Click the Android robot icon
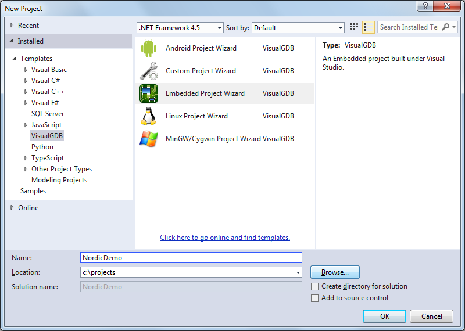The width and height of the screenshot is (465, 331). [x=149, y=48]
